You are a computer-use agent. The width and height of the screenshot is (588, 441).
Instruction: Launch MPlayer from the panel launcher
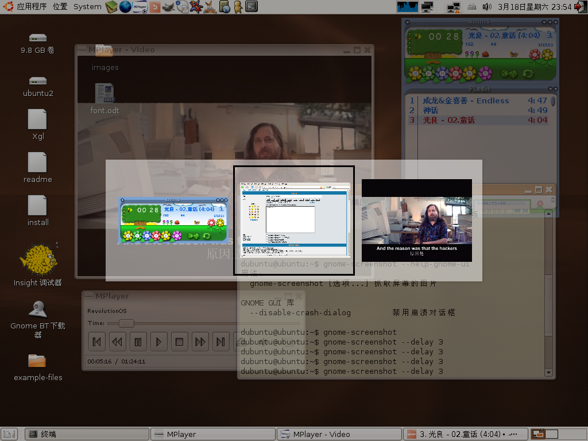140,7
